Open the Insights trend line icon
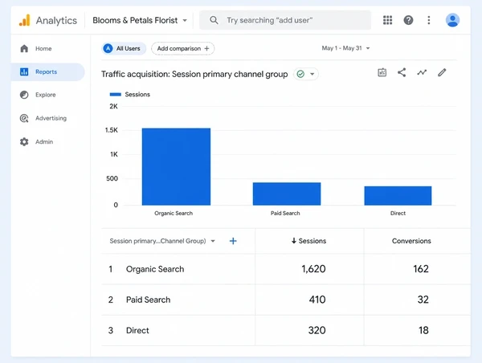The image size is (482, 363). 422,72
